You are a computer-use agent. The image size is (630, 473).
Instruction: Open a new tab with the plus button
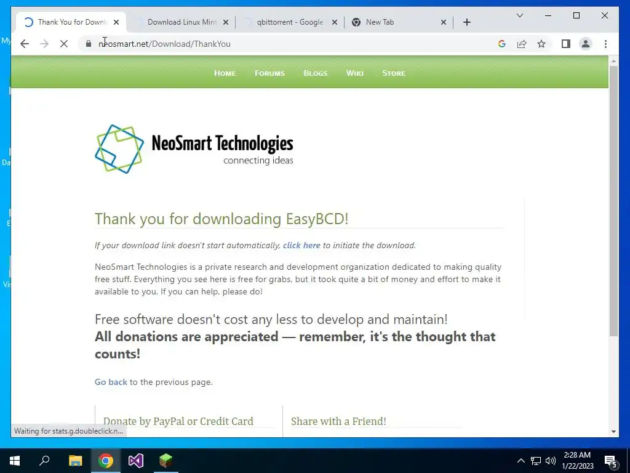click(x=467, y=22)
